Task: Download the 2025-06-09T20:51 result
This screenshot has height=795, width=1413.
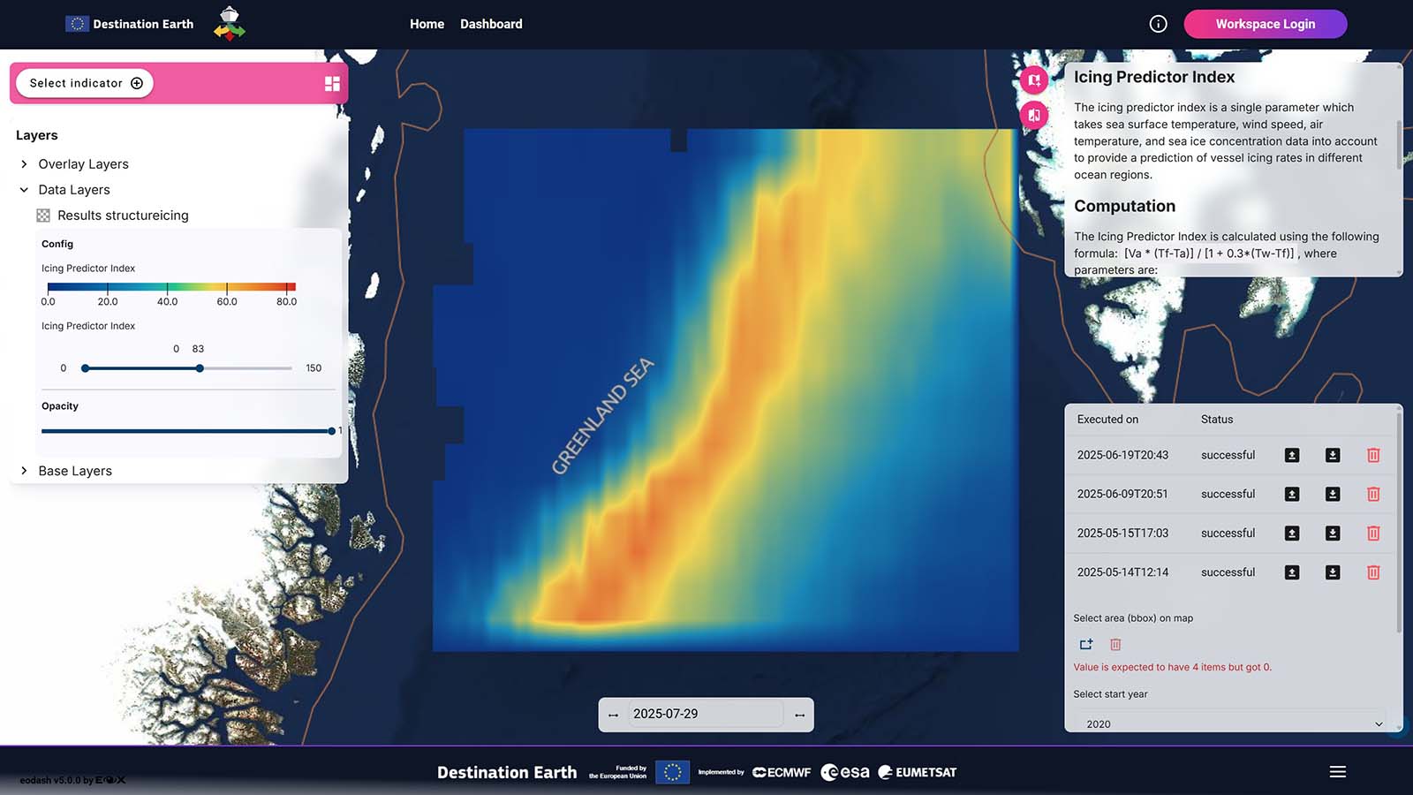Action: coord(1333,494)
